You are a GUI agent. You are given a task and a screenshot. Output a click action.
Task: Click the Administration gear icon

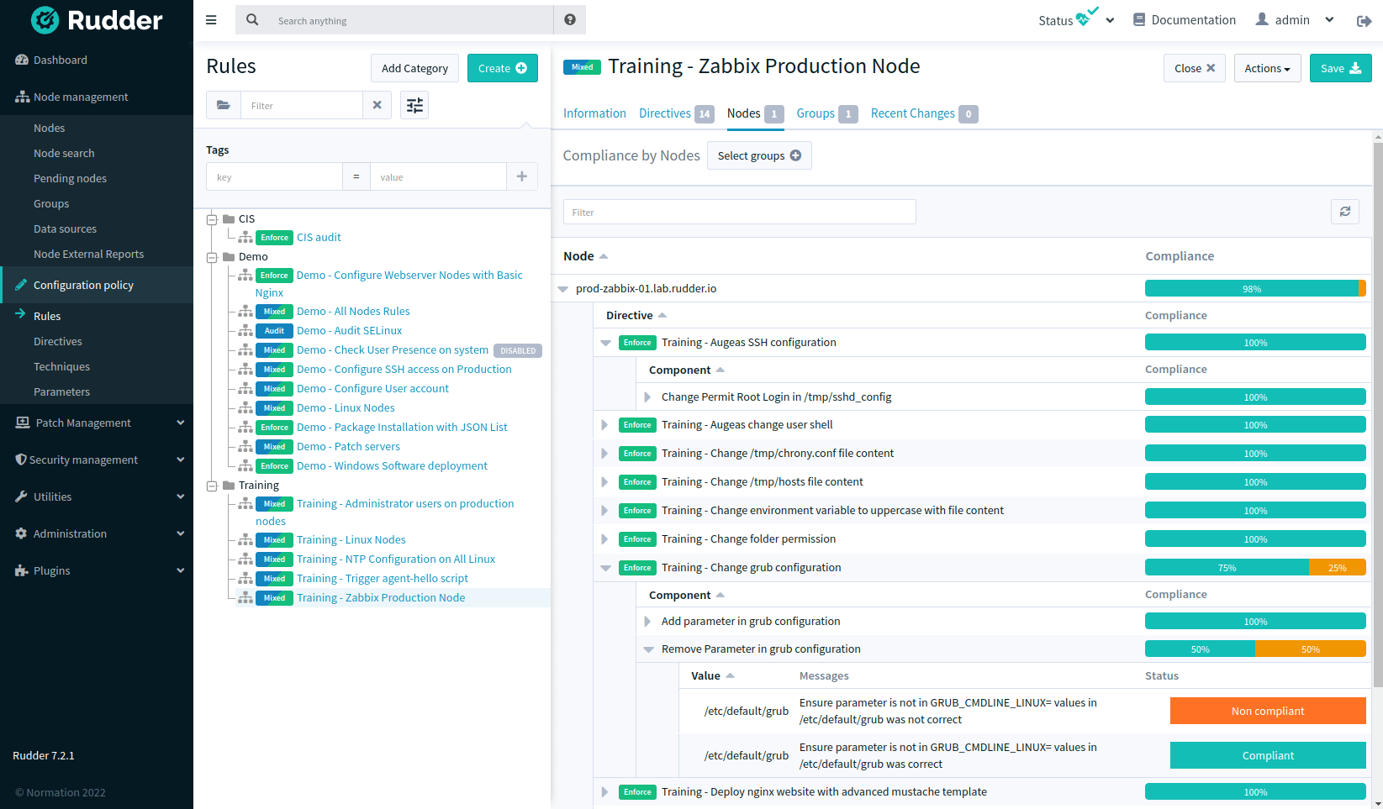[x=22, y=533]
